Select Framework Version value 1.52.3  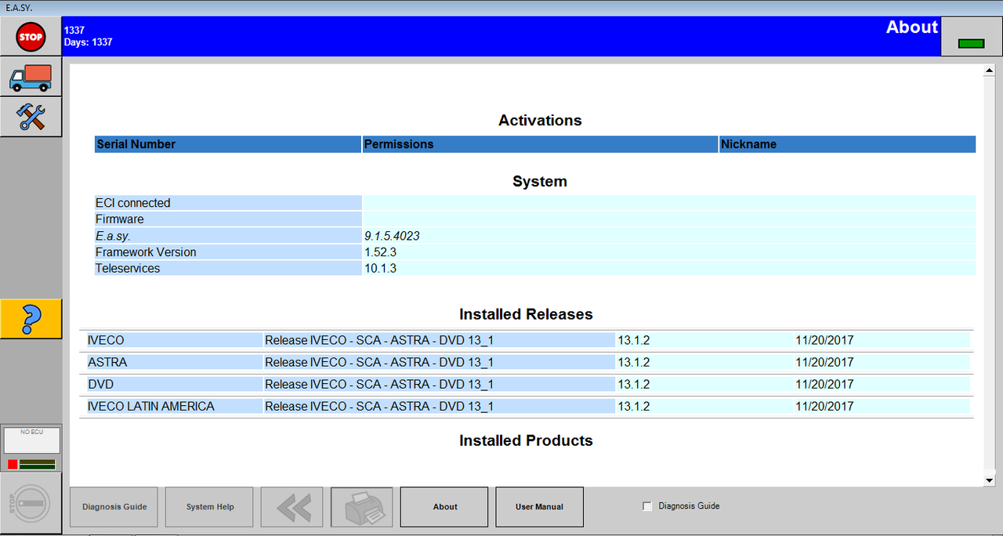[380, 252]
